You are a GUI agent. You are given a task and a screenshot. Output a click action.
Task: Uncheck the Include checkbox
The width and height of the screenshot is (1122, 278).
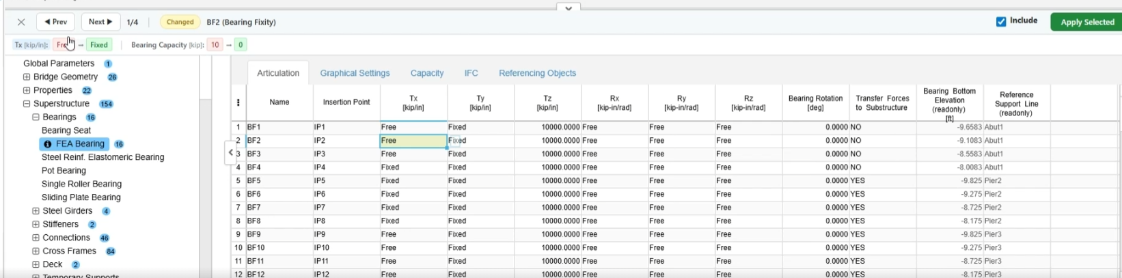point(1001,22)
